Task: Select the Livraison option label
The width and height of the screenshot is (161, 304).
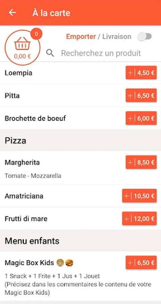Action: [x=117, y=36]
